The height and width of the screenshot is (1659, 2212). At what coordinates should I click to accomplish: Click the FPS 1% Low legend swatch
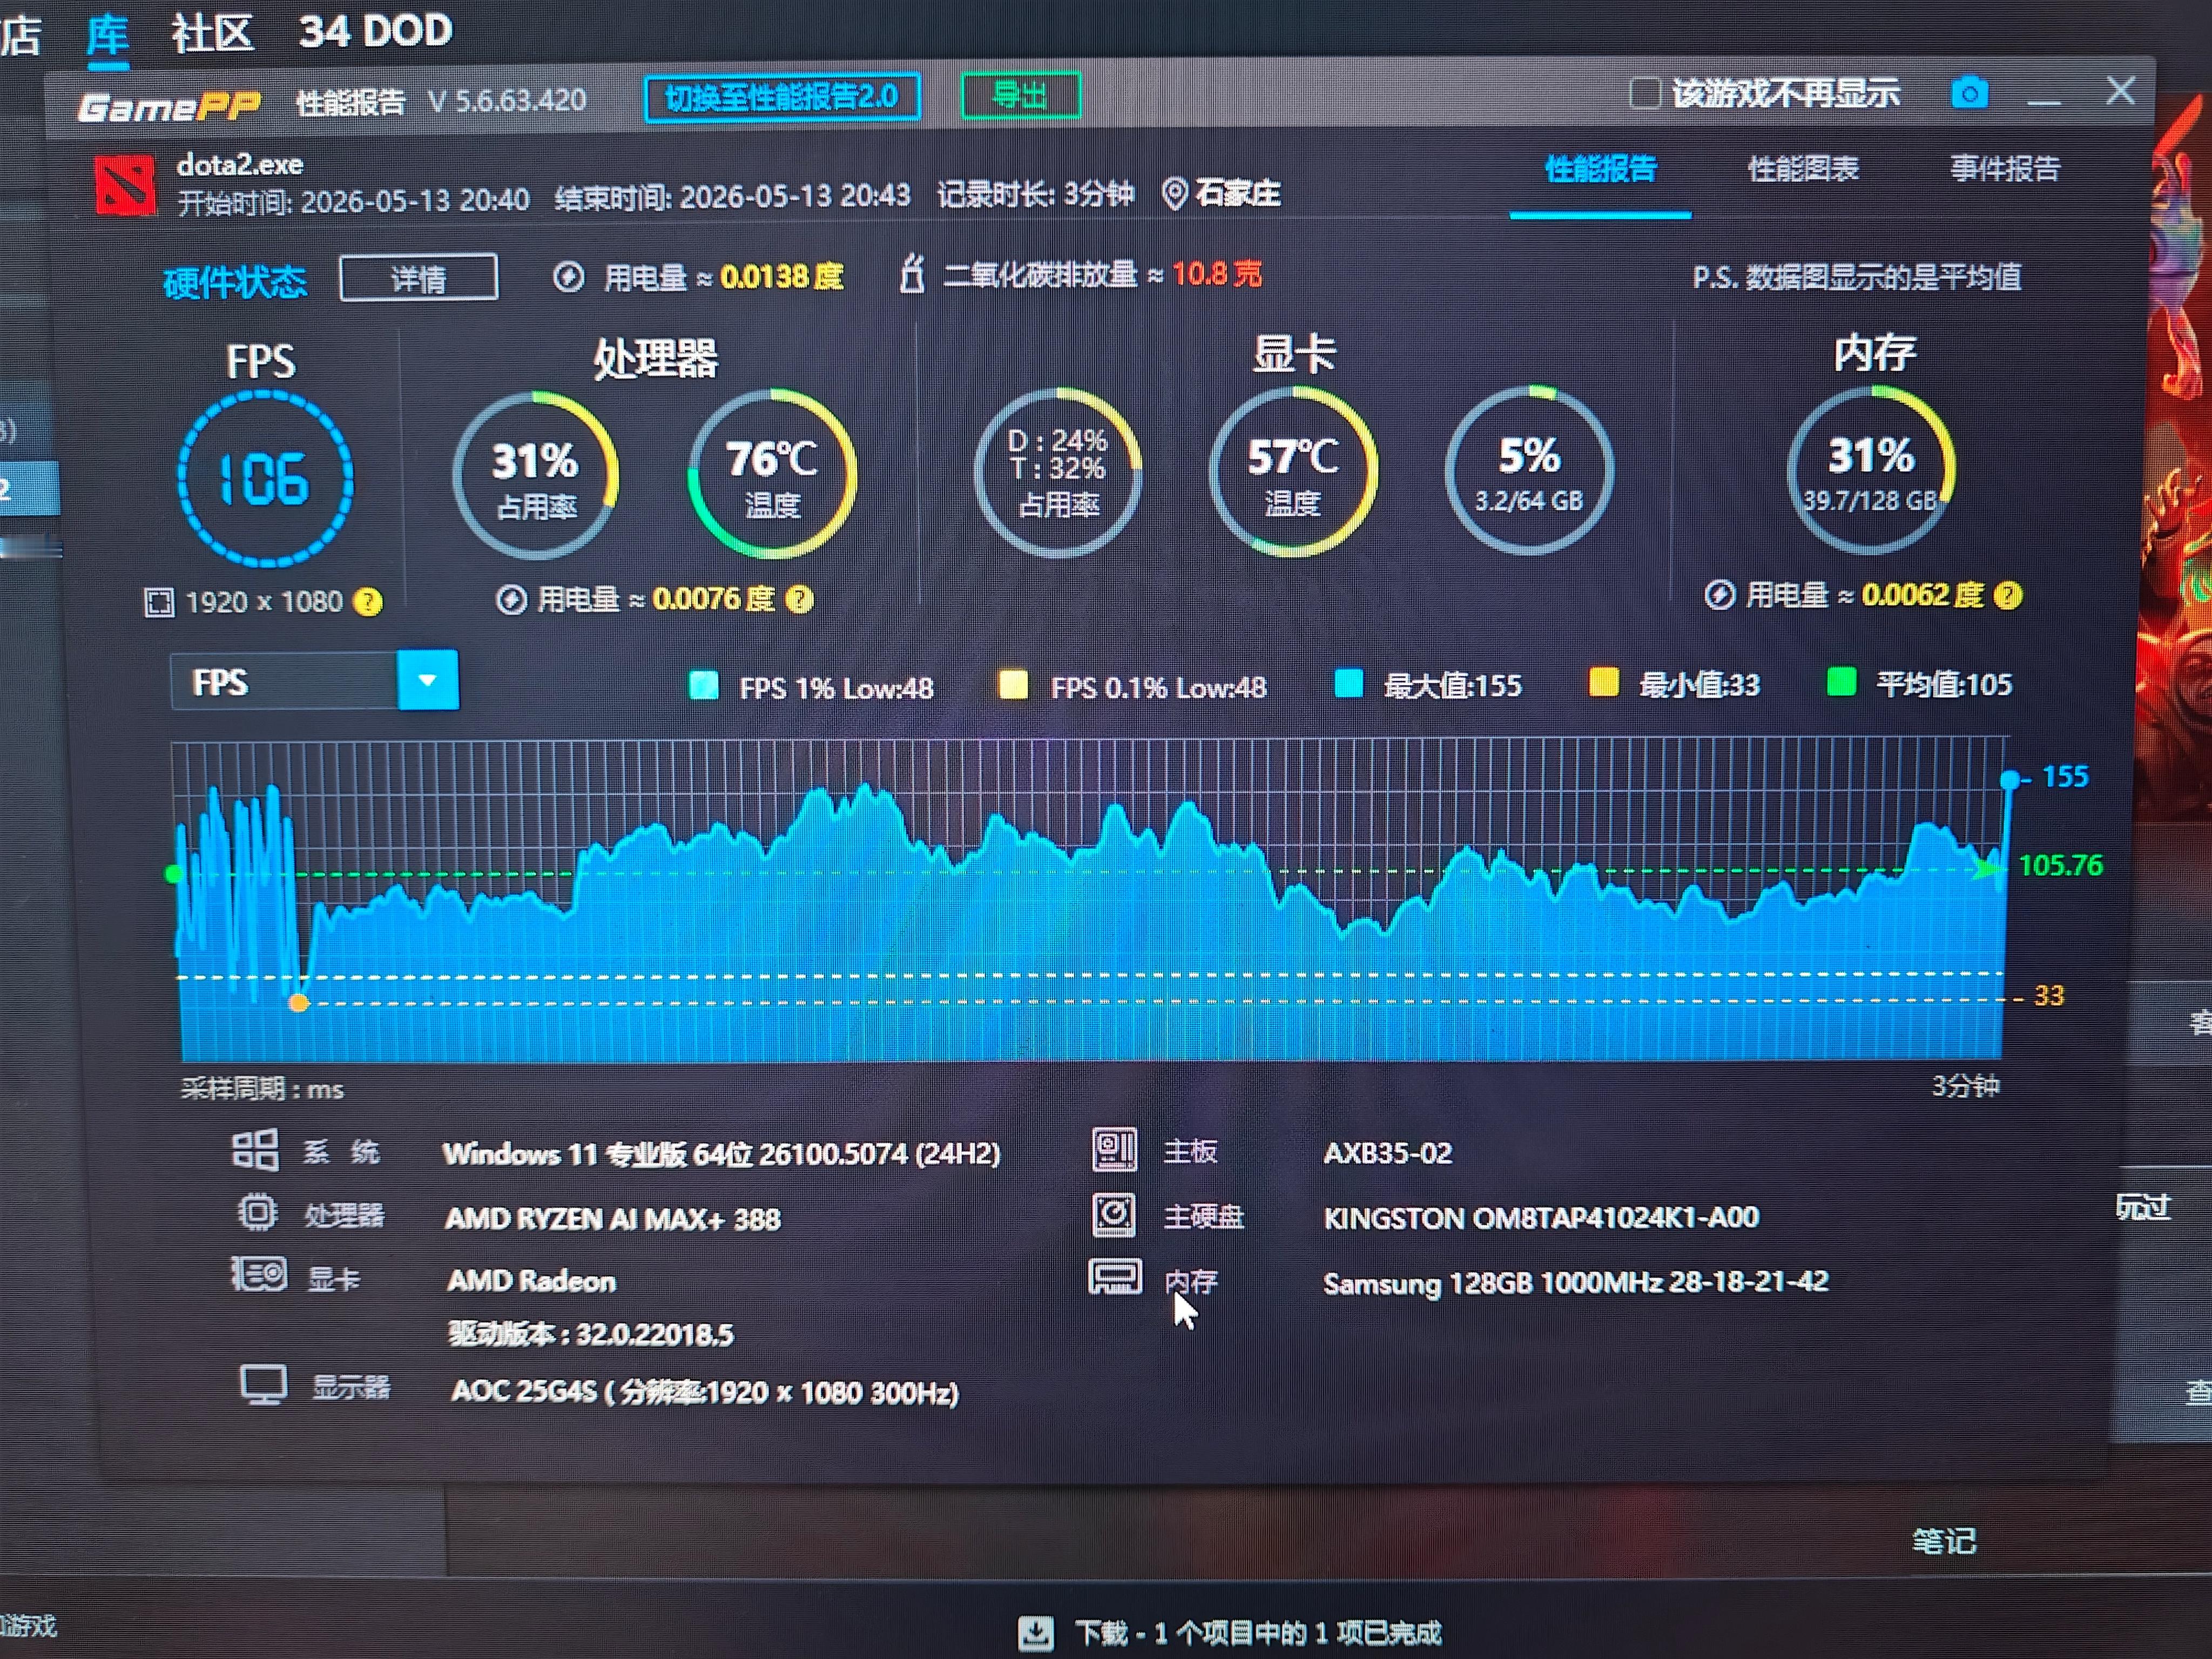(704, 686)
